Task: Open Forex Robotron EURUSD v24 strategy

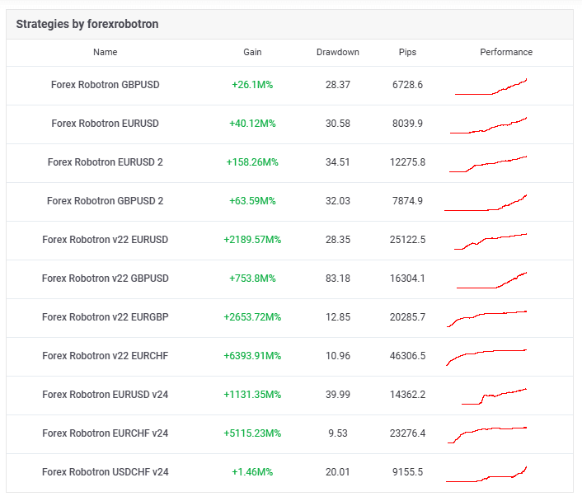Action: pyautogui.click(x=105, y=395)
